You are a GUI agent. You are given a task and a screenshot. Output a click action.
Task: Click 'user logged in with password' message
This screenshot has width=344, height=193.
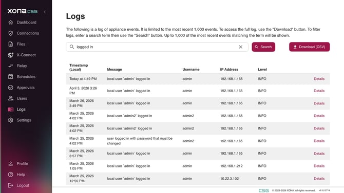point(140,141)
